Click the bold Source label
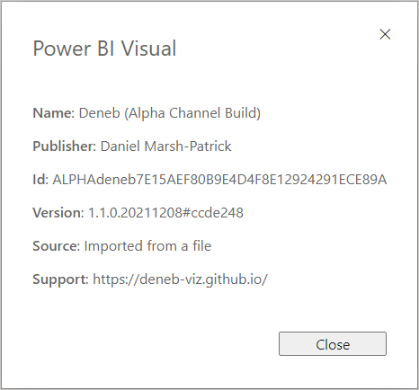 (x=57, y=246)
